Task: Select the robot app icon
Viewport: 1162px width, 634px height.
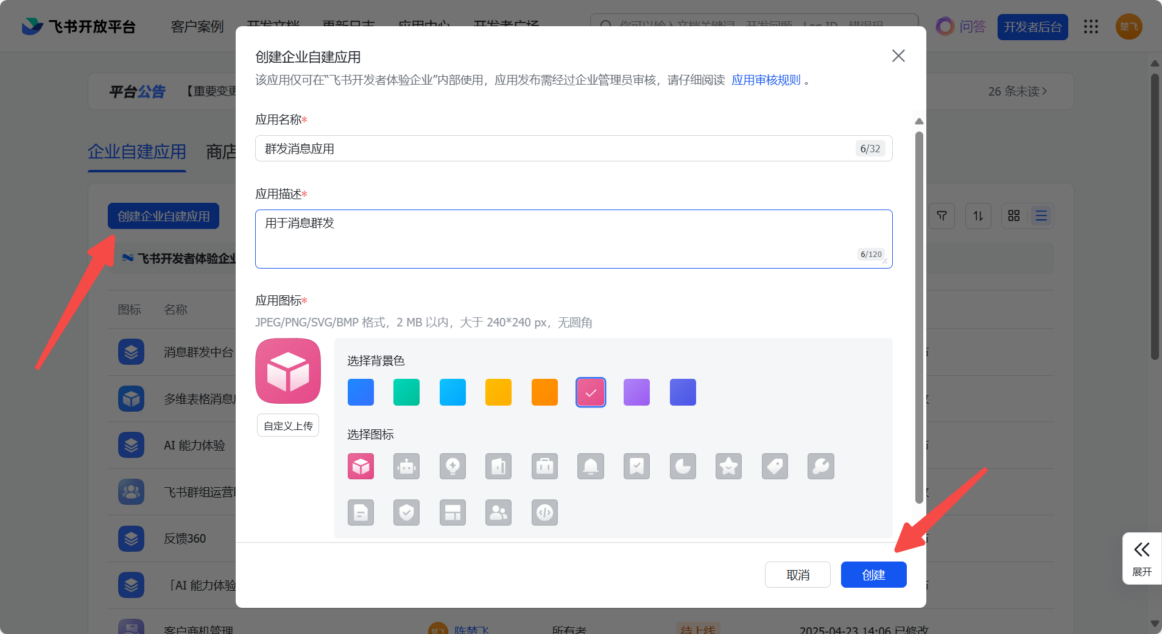Action: 406,467
